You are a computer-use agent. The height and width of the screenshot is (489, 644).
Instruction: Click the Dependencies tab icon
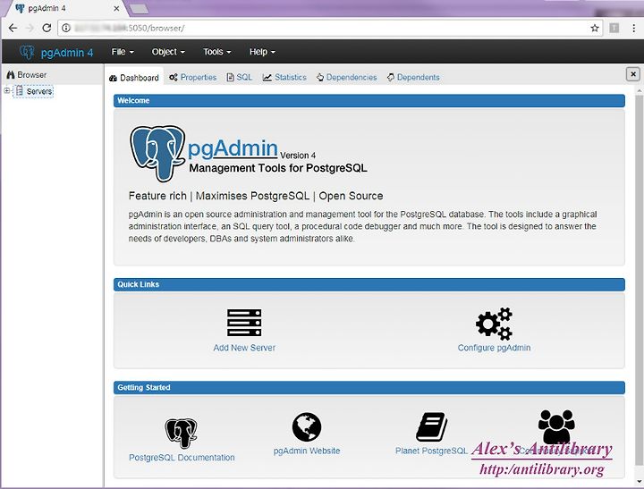click(x=320, y=77)
